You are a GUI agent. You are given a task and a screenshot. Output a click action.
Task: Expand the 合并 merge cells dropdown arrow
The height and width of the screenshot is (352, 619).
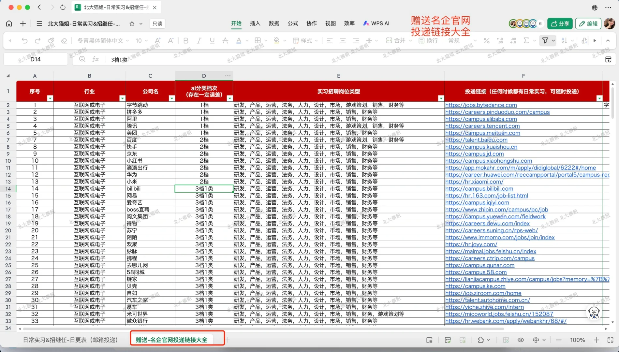pyautogui.click(x=410, y=40)
